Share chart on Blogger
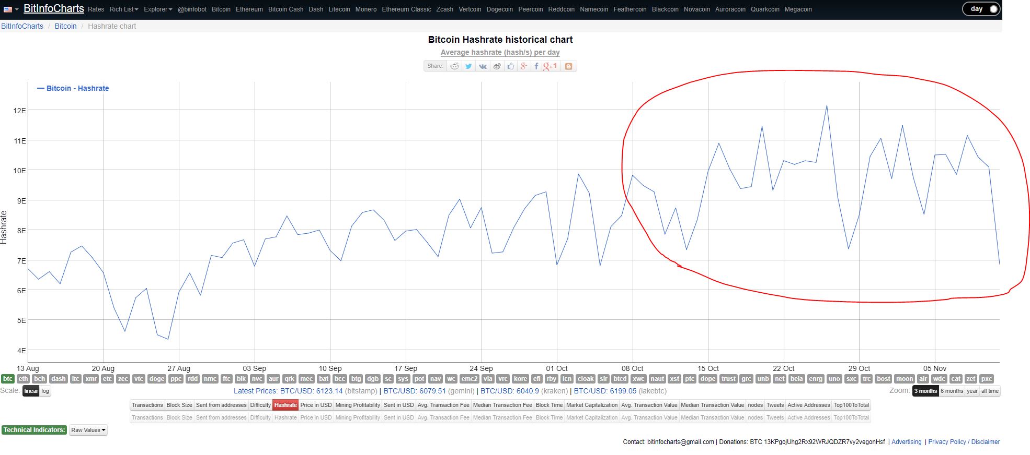The height and width of the screenshot is (455, 1030). click(x=568, y=66)
